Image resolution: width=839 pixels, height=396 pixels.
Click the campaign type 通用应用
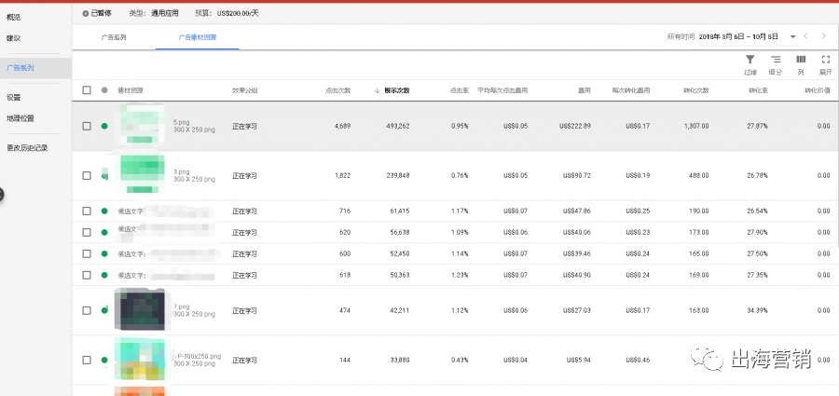pyautogui.click(x=167, y=13)
